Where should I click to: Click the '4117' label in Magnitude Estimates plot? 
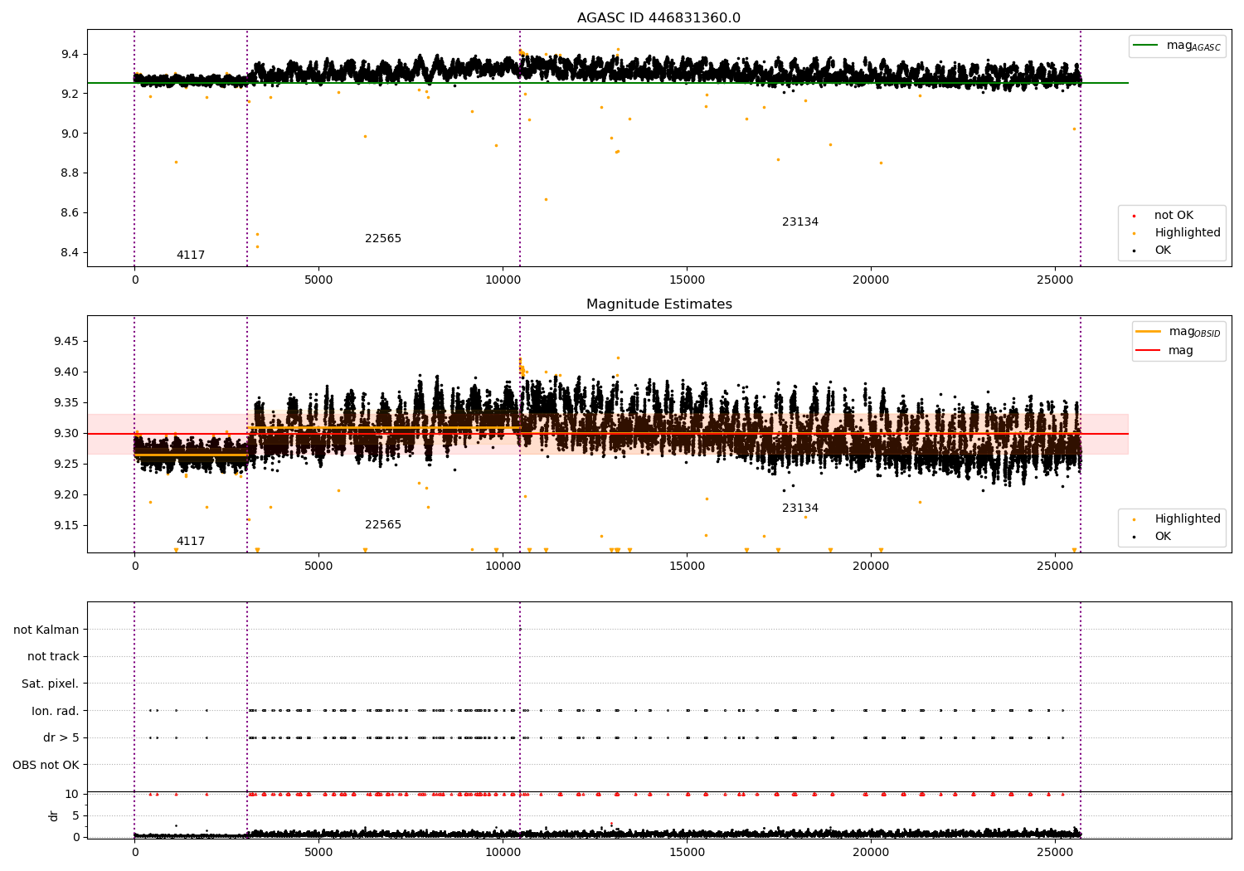point(191,542)
